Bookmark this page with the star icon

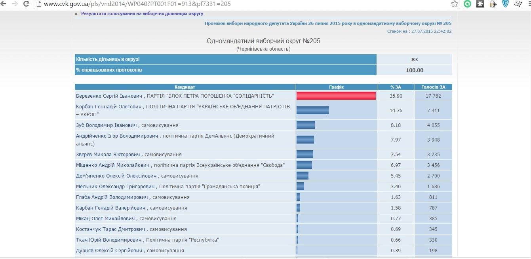(x=455, y=4)
